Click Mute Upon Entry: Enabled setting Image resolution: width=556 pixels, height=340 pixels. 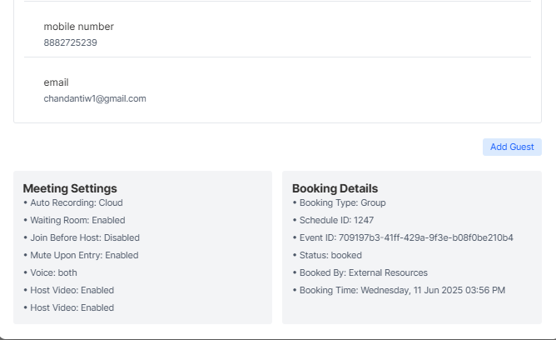click(83, 255)
